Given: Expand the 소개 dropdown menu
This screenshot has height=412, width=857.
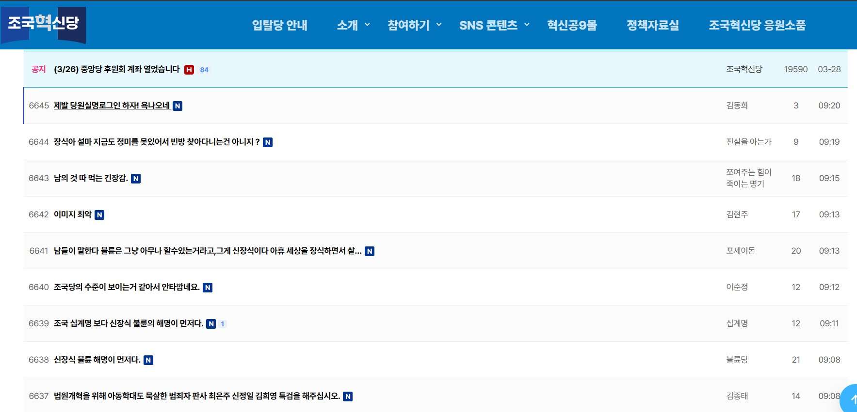Looking at the screenshot, I should point(353,25).
